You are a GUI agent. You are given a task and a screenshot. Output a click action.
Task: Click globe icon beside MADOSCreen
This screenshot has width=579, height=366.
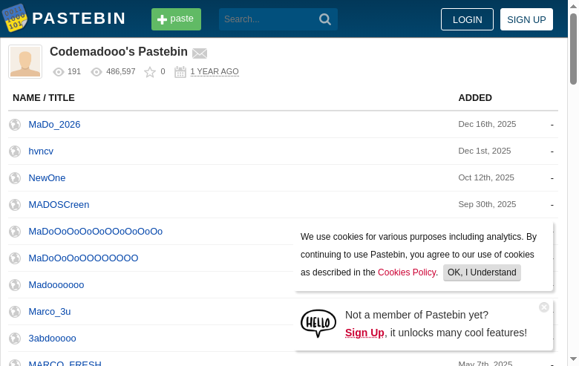tap(15, 205)
